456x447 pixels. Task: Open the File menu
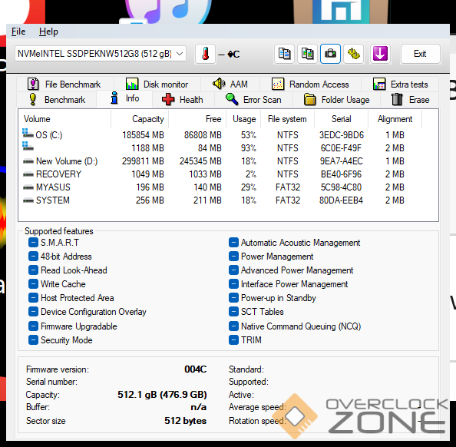[18, 31]
